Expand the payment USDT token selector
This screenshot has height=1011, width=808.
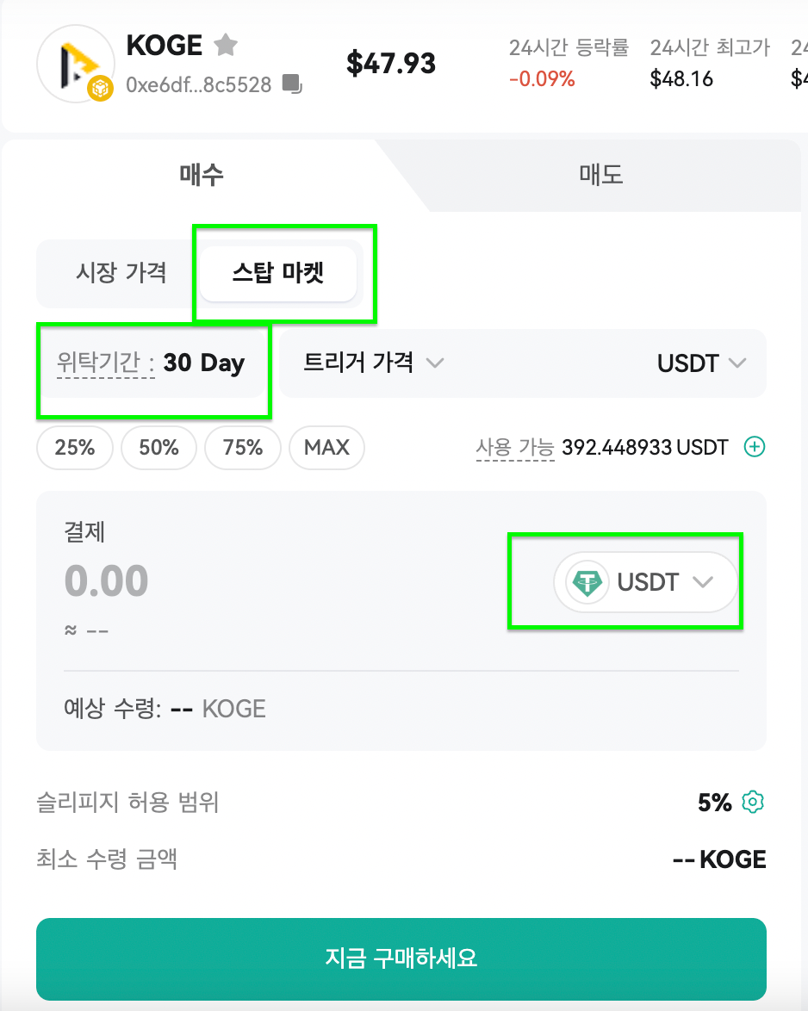(645, 582)
